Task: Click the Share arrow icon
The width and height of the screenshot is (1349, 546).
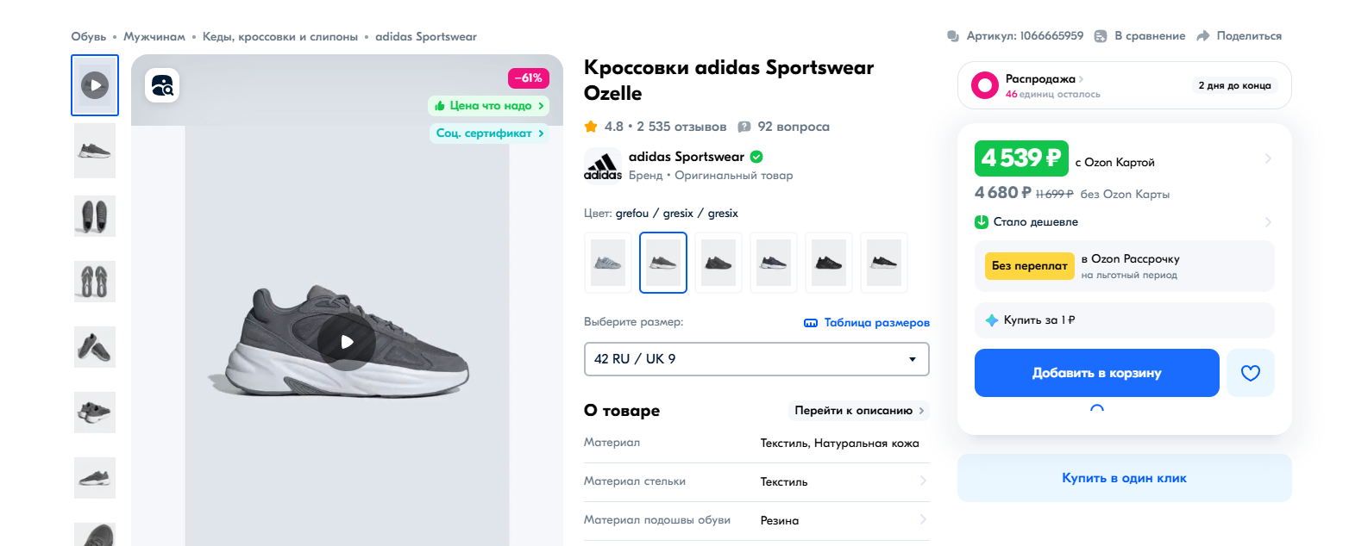Action: pos(1202,36)
